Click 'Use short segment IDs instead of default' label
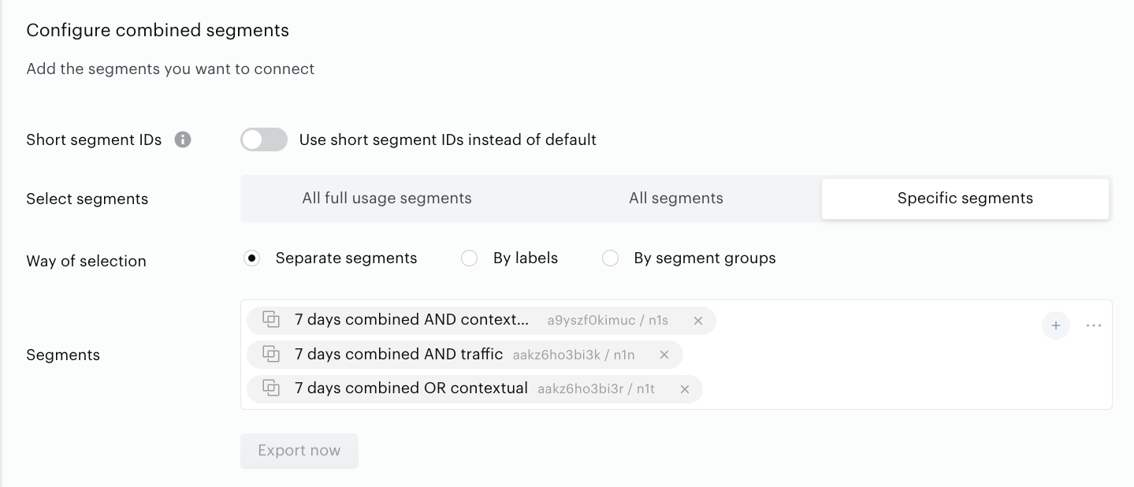The image size is (1134, 487). [x=448, y=140]
